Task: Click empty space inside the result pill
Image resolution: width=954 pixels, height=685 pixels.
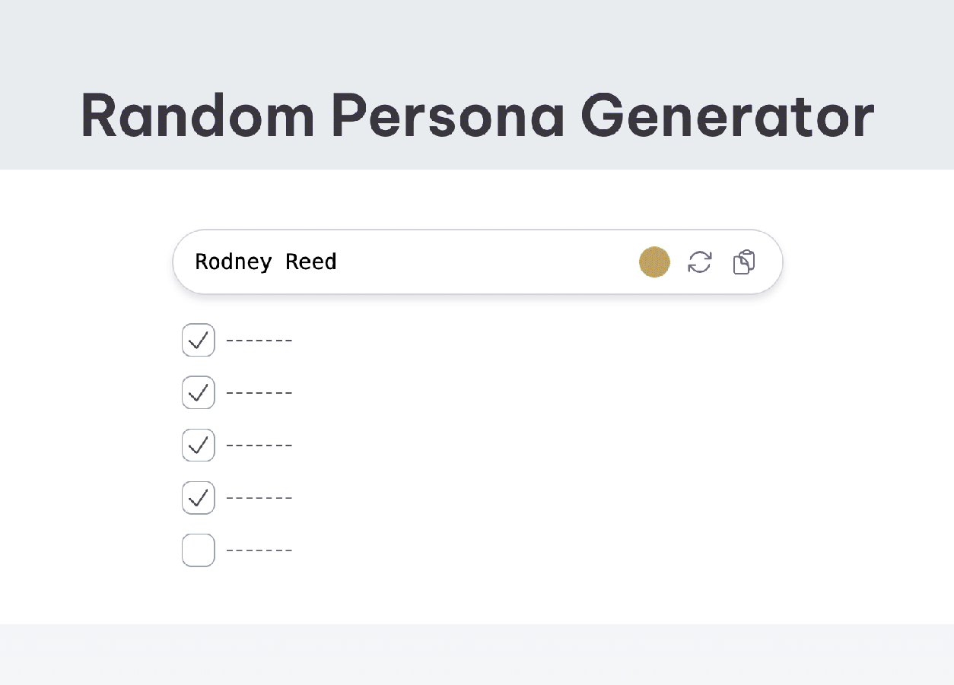Action: [487, 262]
